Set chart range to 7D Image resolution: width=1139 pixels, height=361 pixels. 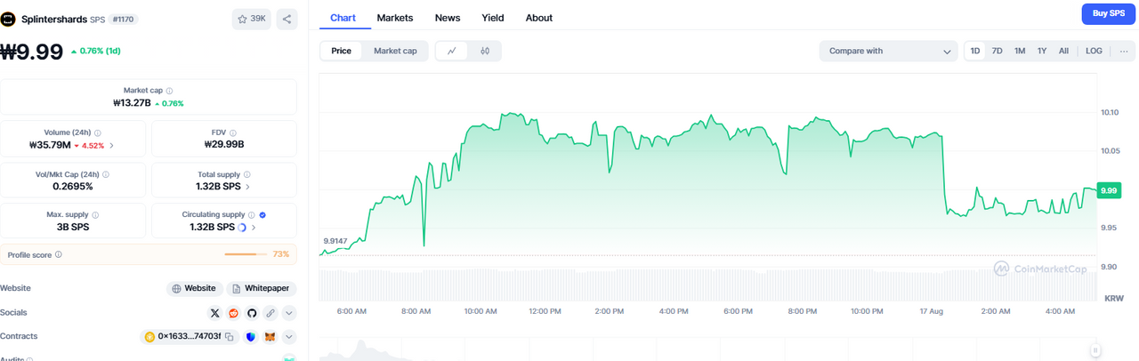(x=997, y=51)
